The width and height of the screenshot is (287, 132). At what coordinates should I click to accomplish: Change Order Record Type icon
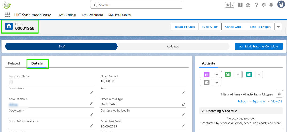(183, 104)
